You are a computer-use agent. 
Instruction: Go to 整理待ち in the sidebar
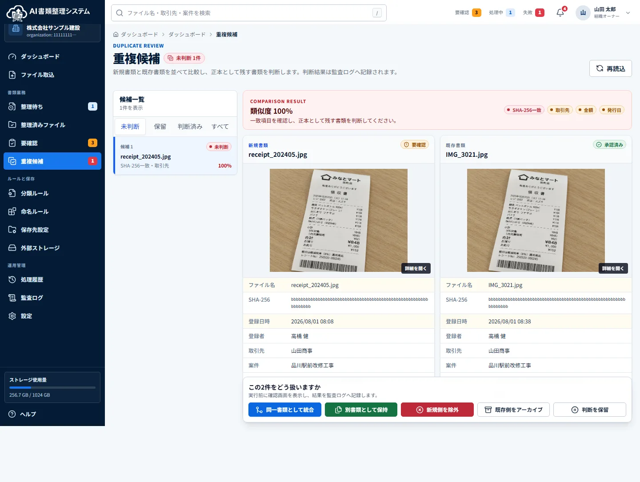pos(52,107)
